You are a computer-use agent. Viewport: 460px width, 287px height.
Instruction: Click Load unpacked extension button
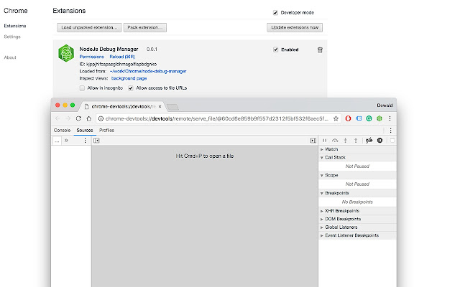click(x=89, y=27)
